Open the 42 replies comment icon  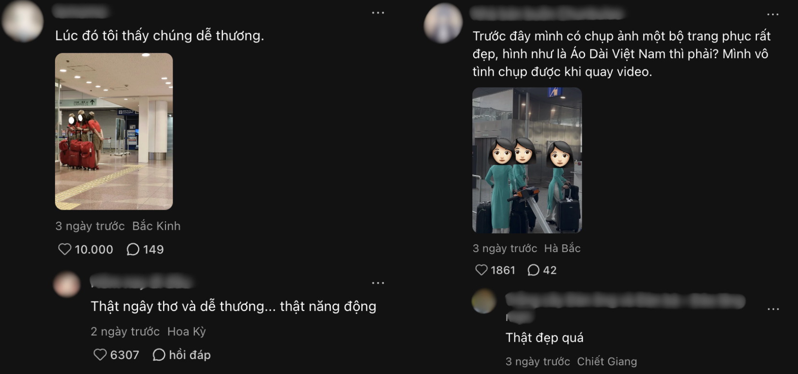click(533, 270)
